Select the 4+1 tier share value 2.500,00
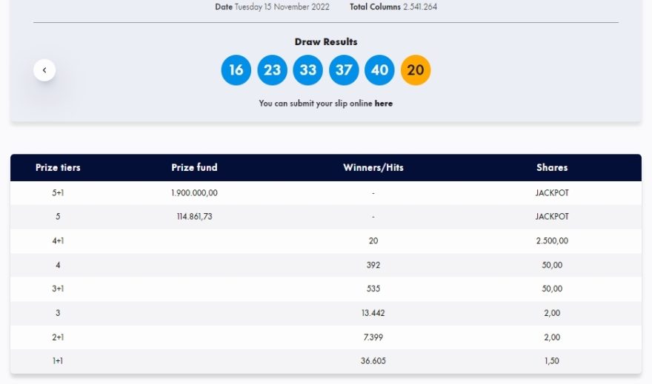Screen dimensions: 652x384 pyautogui.click(x=552, y=241)
